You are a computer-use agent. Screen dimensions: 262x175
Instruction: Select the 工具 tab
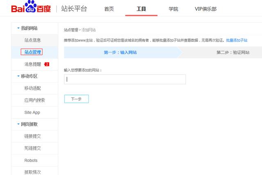(141, 9)
